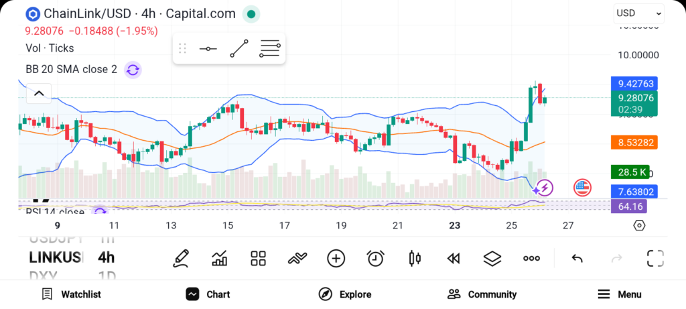
Task: Click the add symbol plus icon
Action: click(336, 258)
